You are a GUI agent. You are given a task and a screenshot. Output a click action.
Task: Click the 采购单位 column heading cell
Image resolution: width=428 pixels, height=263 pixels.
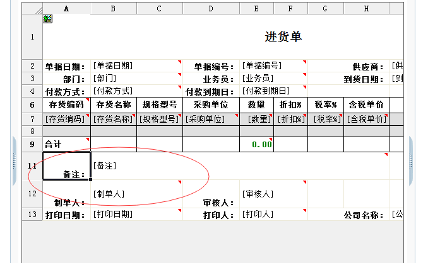(211, 104)
